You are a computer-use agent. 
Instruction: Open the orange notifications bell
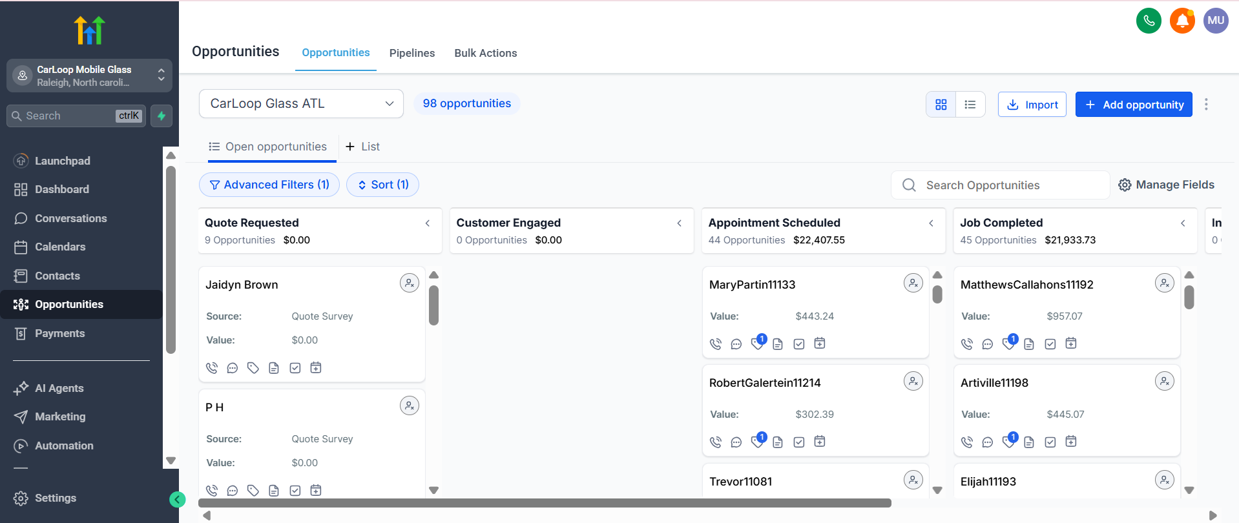coord(1182,21)
